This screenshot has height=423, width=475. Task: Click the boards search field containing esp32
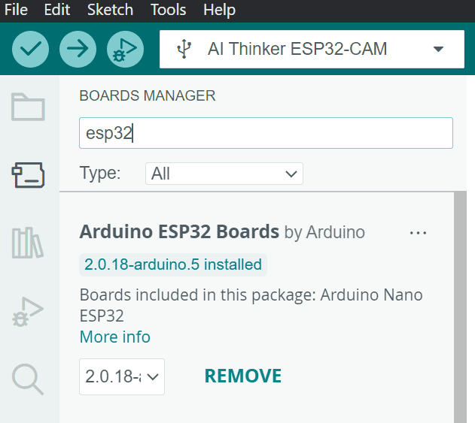(x=266, y=133)
